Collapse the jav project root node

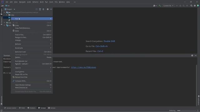[x=4, y=12]
